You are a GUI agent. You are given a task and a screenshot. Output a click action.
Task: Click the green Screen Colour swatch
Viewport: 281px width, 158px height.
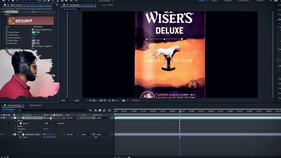click(x=33, y=32)
